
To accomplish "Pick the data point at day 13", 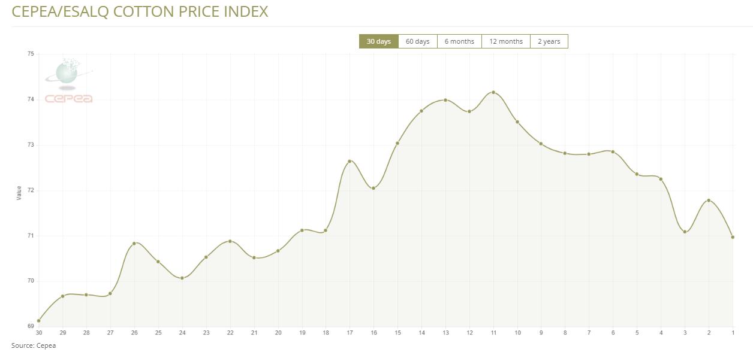I will click(445, 100).
